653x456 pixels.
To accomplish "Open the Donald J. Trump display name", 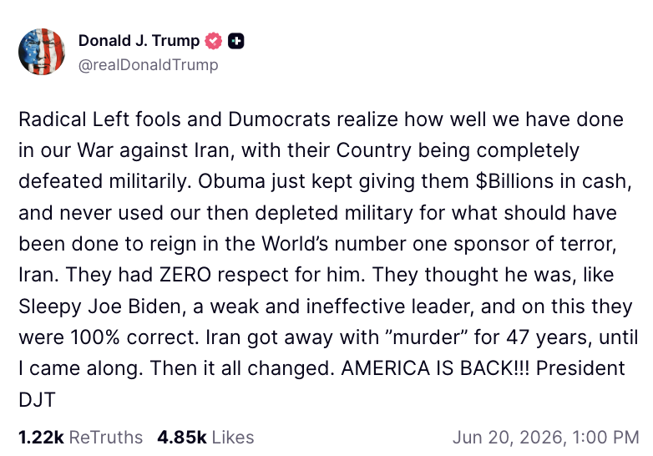I will 139,41.
